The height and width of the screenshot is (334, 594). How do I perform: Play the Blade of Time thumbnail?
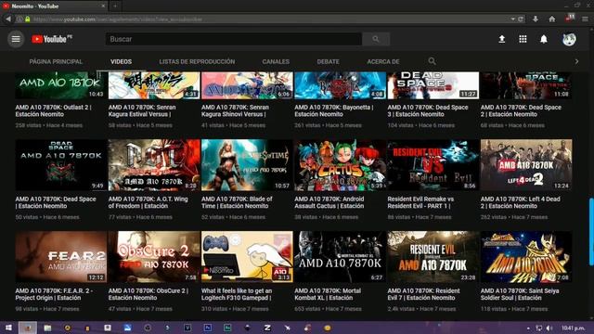(x=247, y=165)
